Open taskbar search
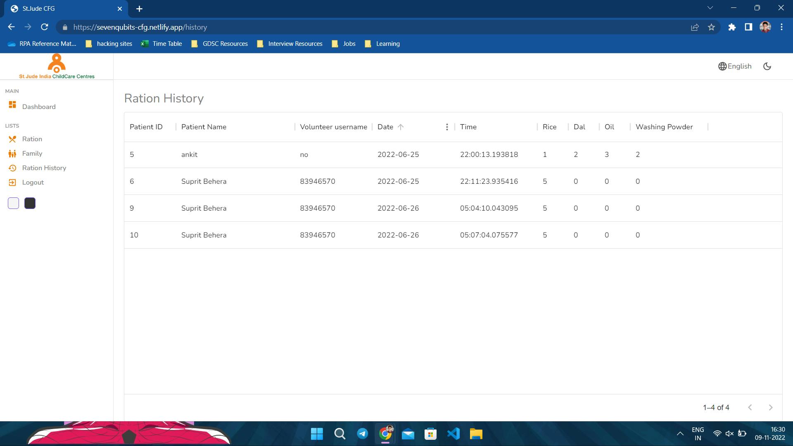793x446 pixels. tap(340, 434)
